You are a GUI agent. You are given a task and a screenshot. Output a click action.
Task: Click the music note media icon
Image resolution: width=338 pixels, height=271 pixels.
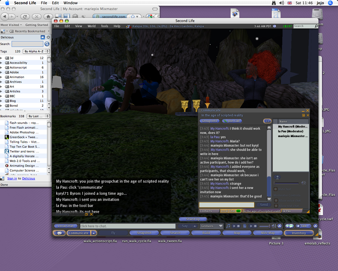coord(228,226)
